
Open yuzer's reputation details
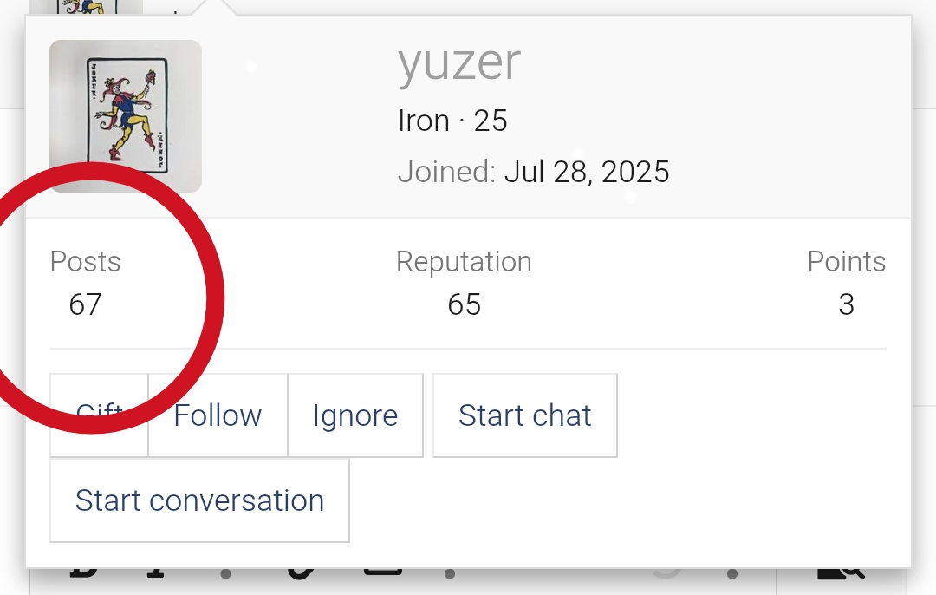(x=464, y=304)
